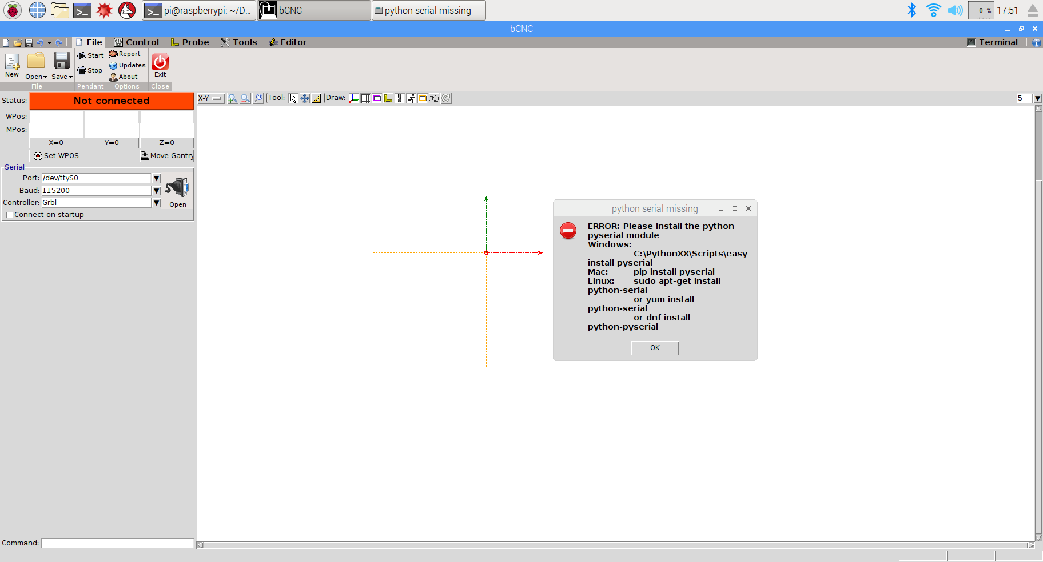Image resolution: width=1043 pixels, height=562 pixels.
Task: Zoom out on the canvas
Action: (x=245, y=98)
